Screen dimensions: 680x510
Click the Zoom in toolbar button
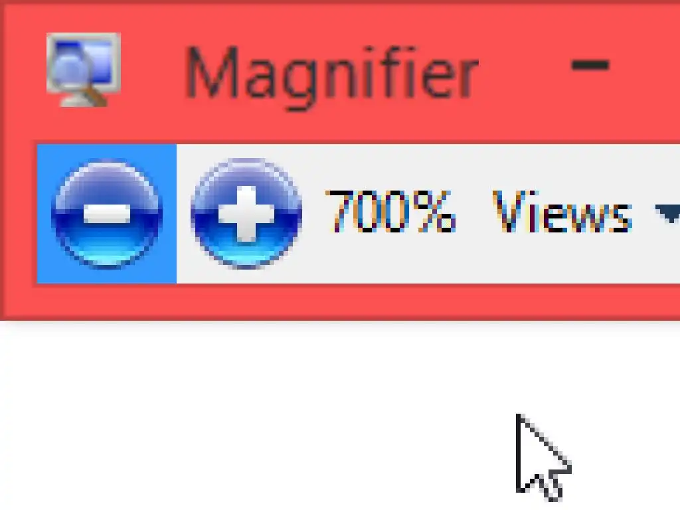[246, 214]
